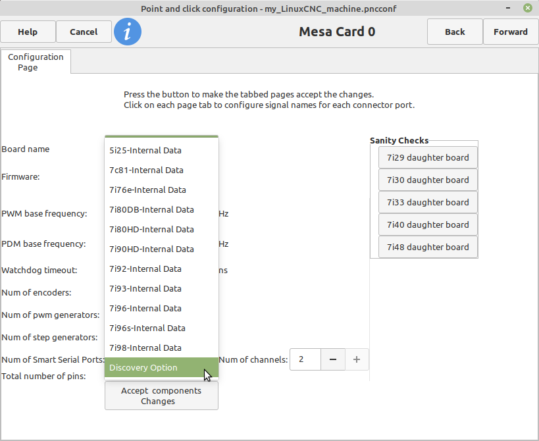Screen dimensions: 539x441
Task: Go Back to the previous page
Action: pyautogui.click(x=455, y=32)
